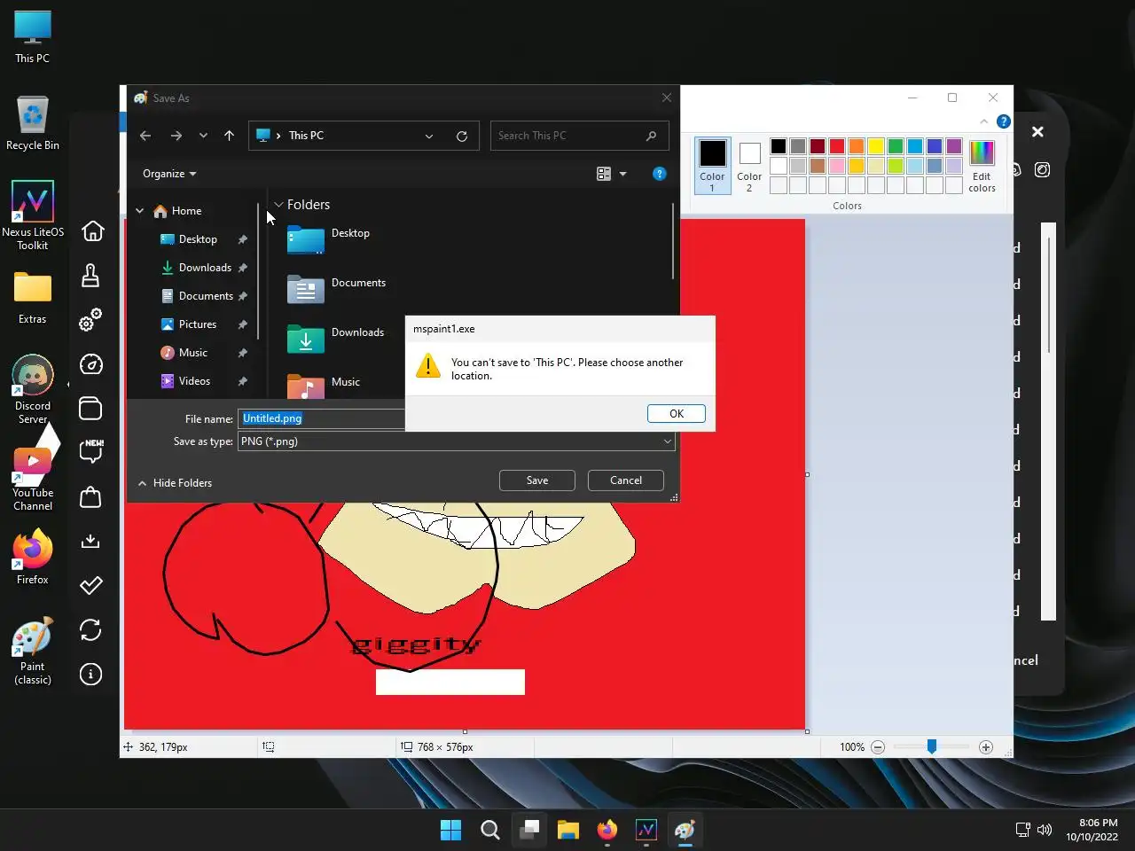1135x851 pixels.
Task: Select Color 1 in Paint
Action: pyautogui.click(x=712, y=166)
